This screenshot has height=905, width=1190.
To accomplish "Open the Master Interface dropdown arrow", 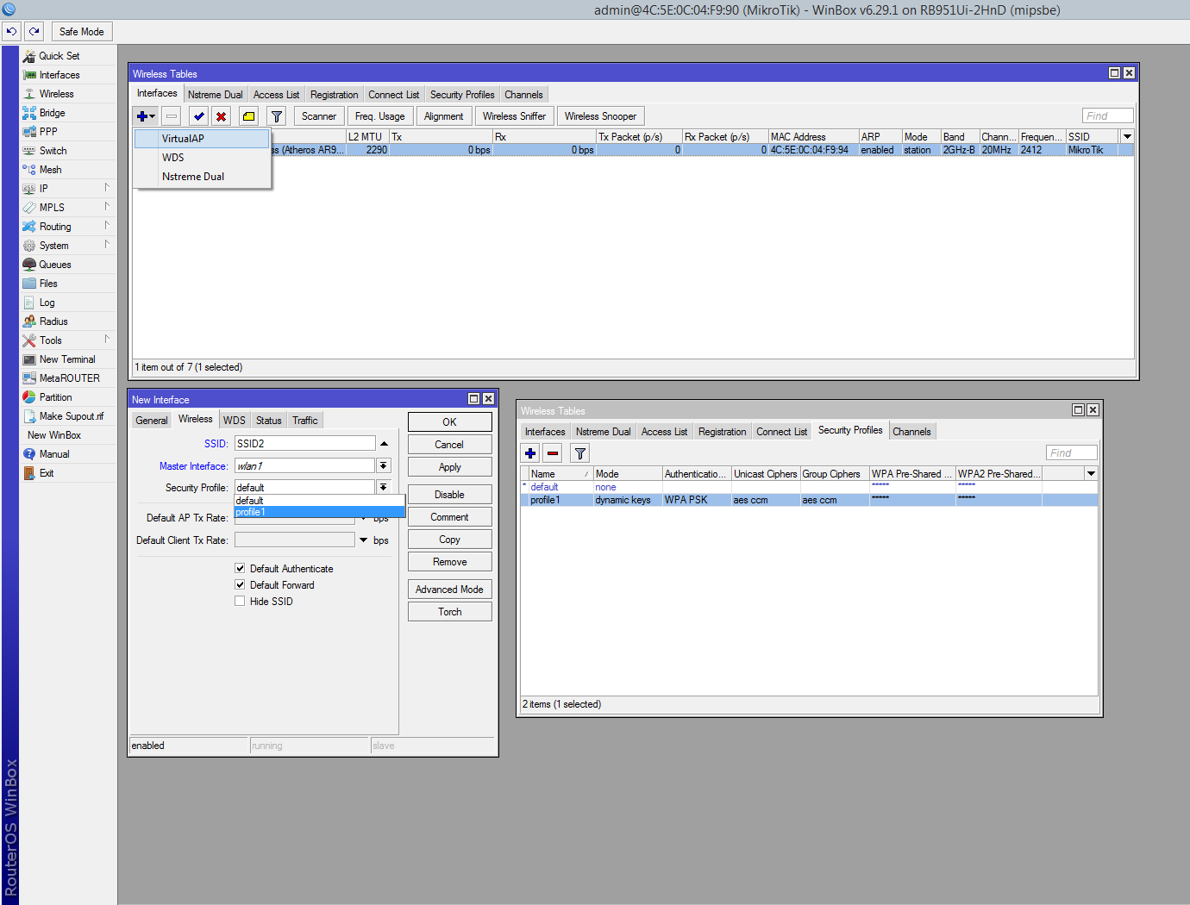I will [x=384, y=465].
